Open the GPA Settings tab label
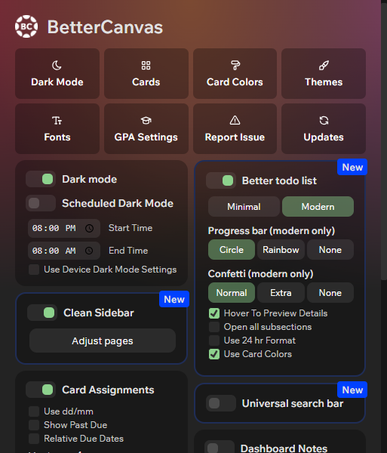Viewport: 387px width, 453px height. (146, 137)
